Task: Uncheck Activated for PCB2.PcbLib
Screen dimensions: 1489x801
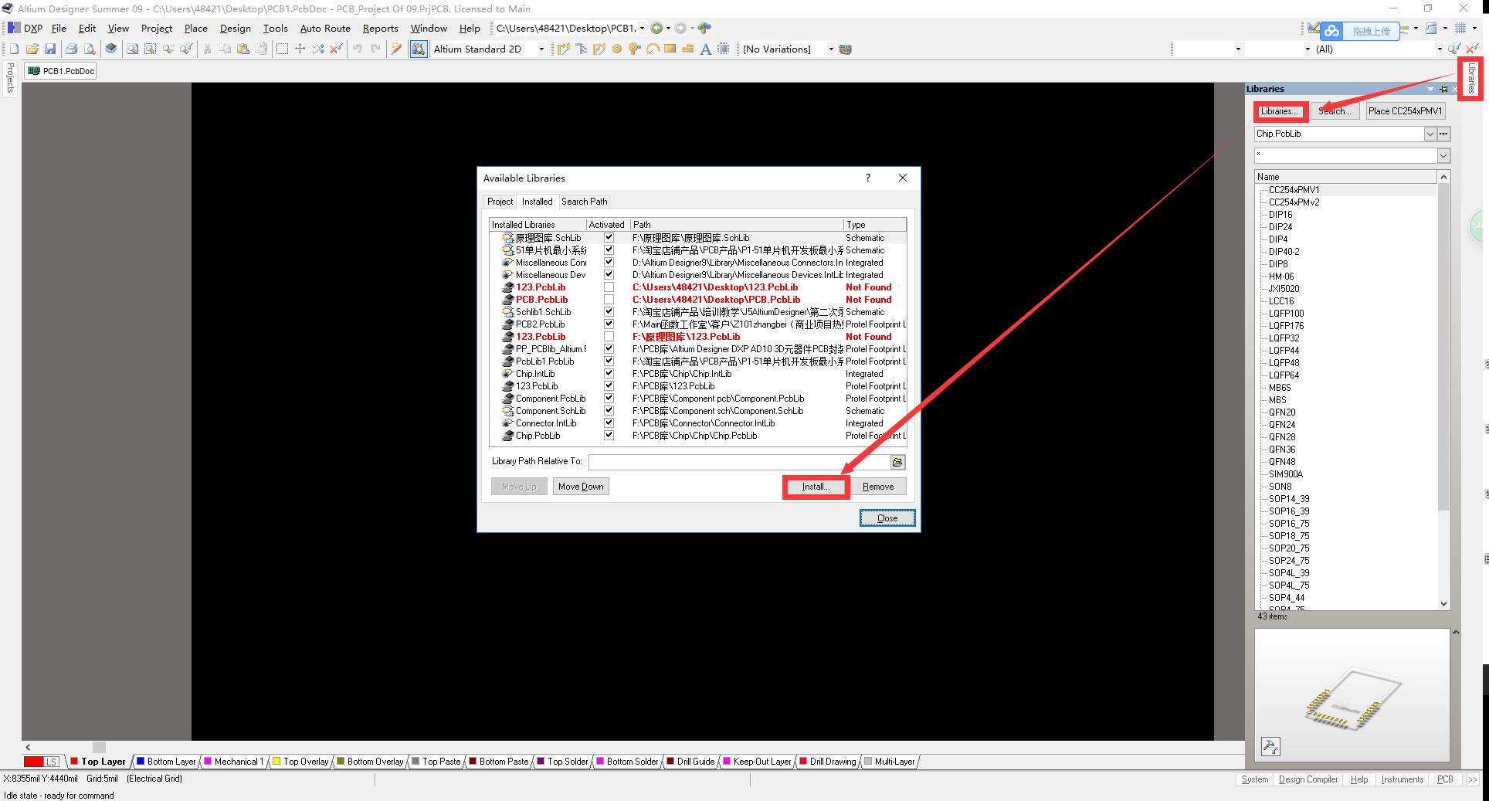Action: click(609, 324)
